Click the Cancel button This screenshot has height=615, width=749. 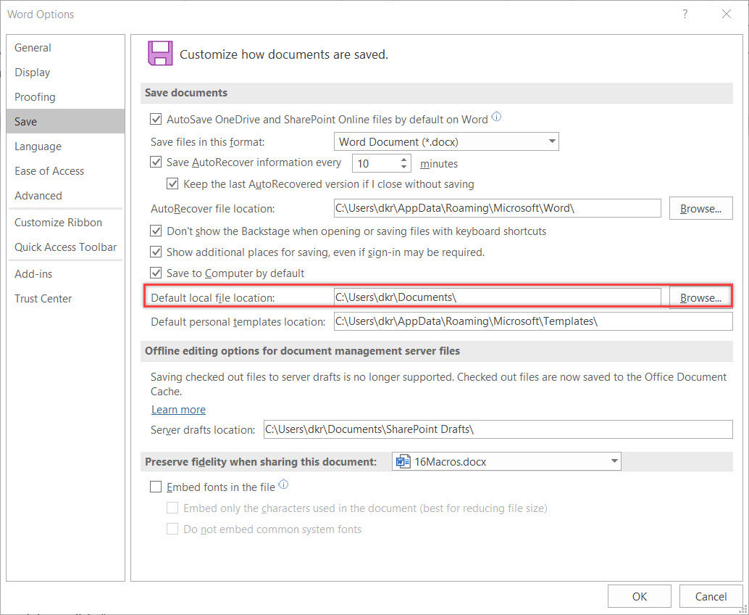[711, 596]
